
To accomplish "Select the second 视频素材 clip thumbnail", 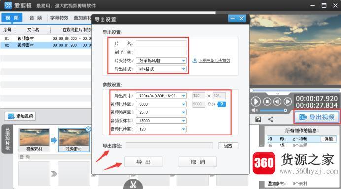I will [74, 140].
